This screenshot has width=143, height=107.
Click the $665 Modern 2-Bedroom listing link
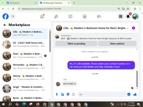(96, 39)
